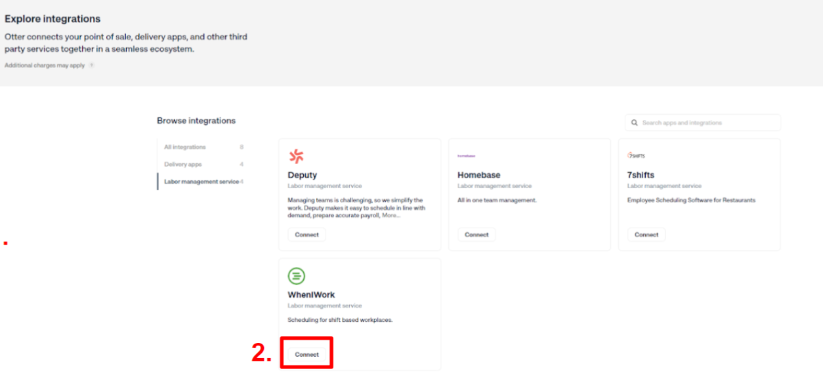Click Labor management service subtitle under WhenIWork
Screen dimensions: 823x379
[x=325, y=306]
